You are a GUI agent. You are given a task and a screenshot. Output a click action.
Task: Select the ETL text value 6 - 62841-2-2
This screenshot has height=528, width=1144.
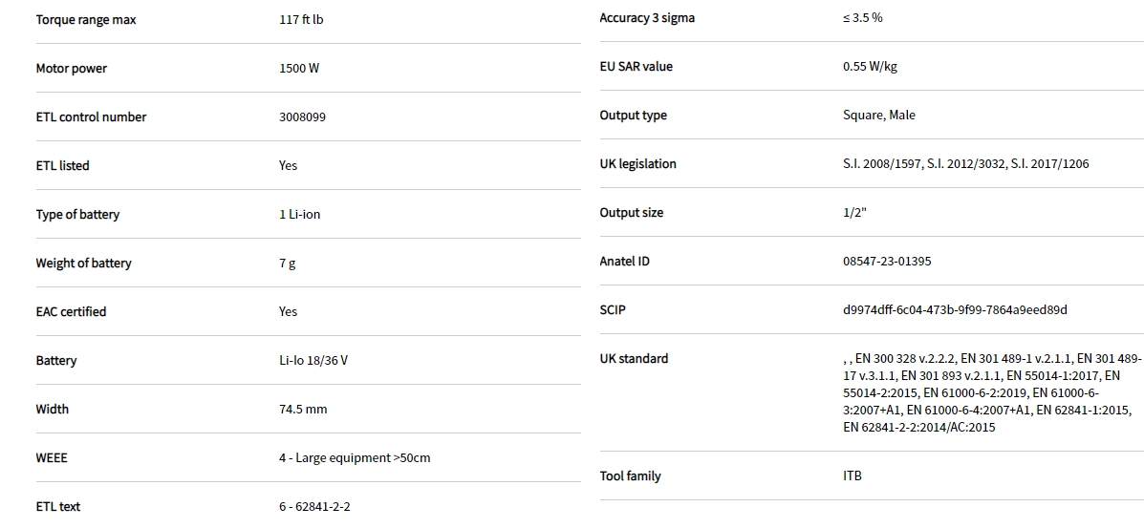pyautogui.click(x=314, y=507)
